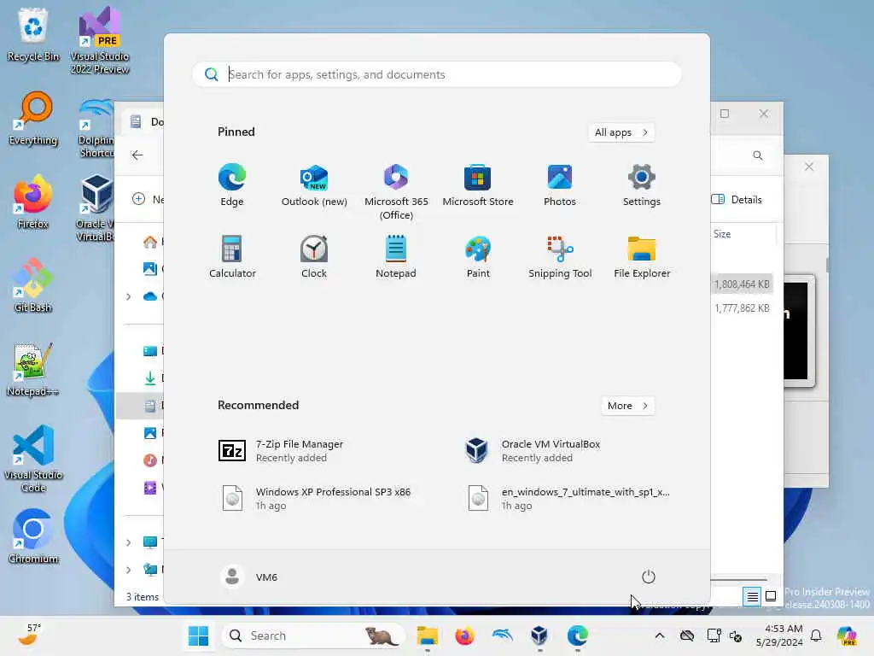Open Music folder in File Explorer sidebar
Viewport: 874px width, 656px height.
pos(150,460)
